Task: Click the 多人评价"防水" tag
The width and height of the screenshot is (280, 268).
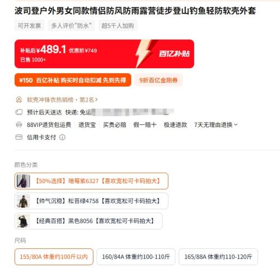Action: [71, 26]
